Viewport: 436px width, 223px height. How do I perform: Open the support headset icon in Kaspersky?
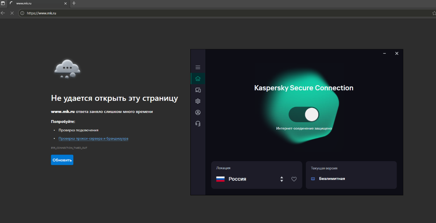198,124
